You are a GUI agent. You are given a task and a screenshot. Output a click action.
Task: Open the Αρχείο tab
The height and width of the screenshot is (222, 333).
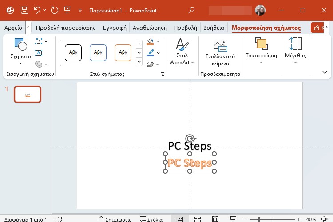(13, 28)
